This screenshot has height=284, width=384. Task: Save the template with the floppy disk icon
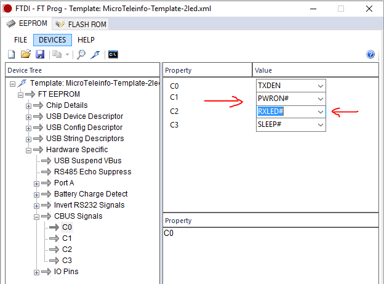[x=40, y=54]
